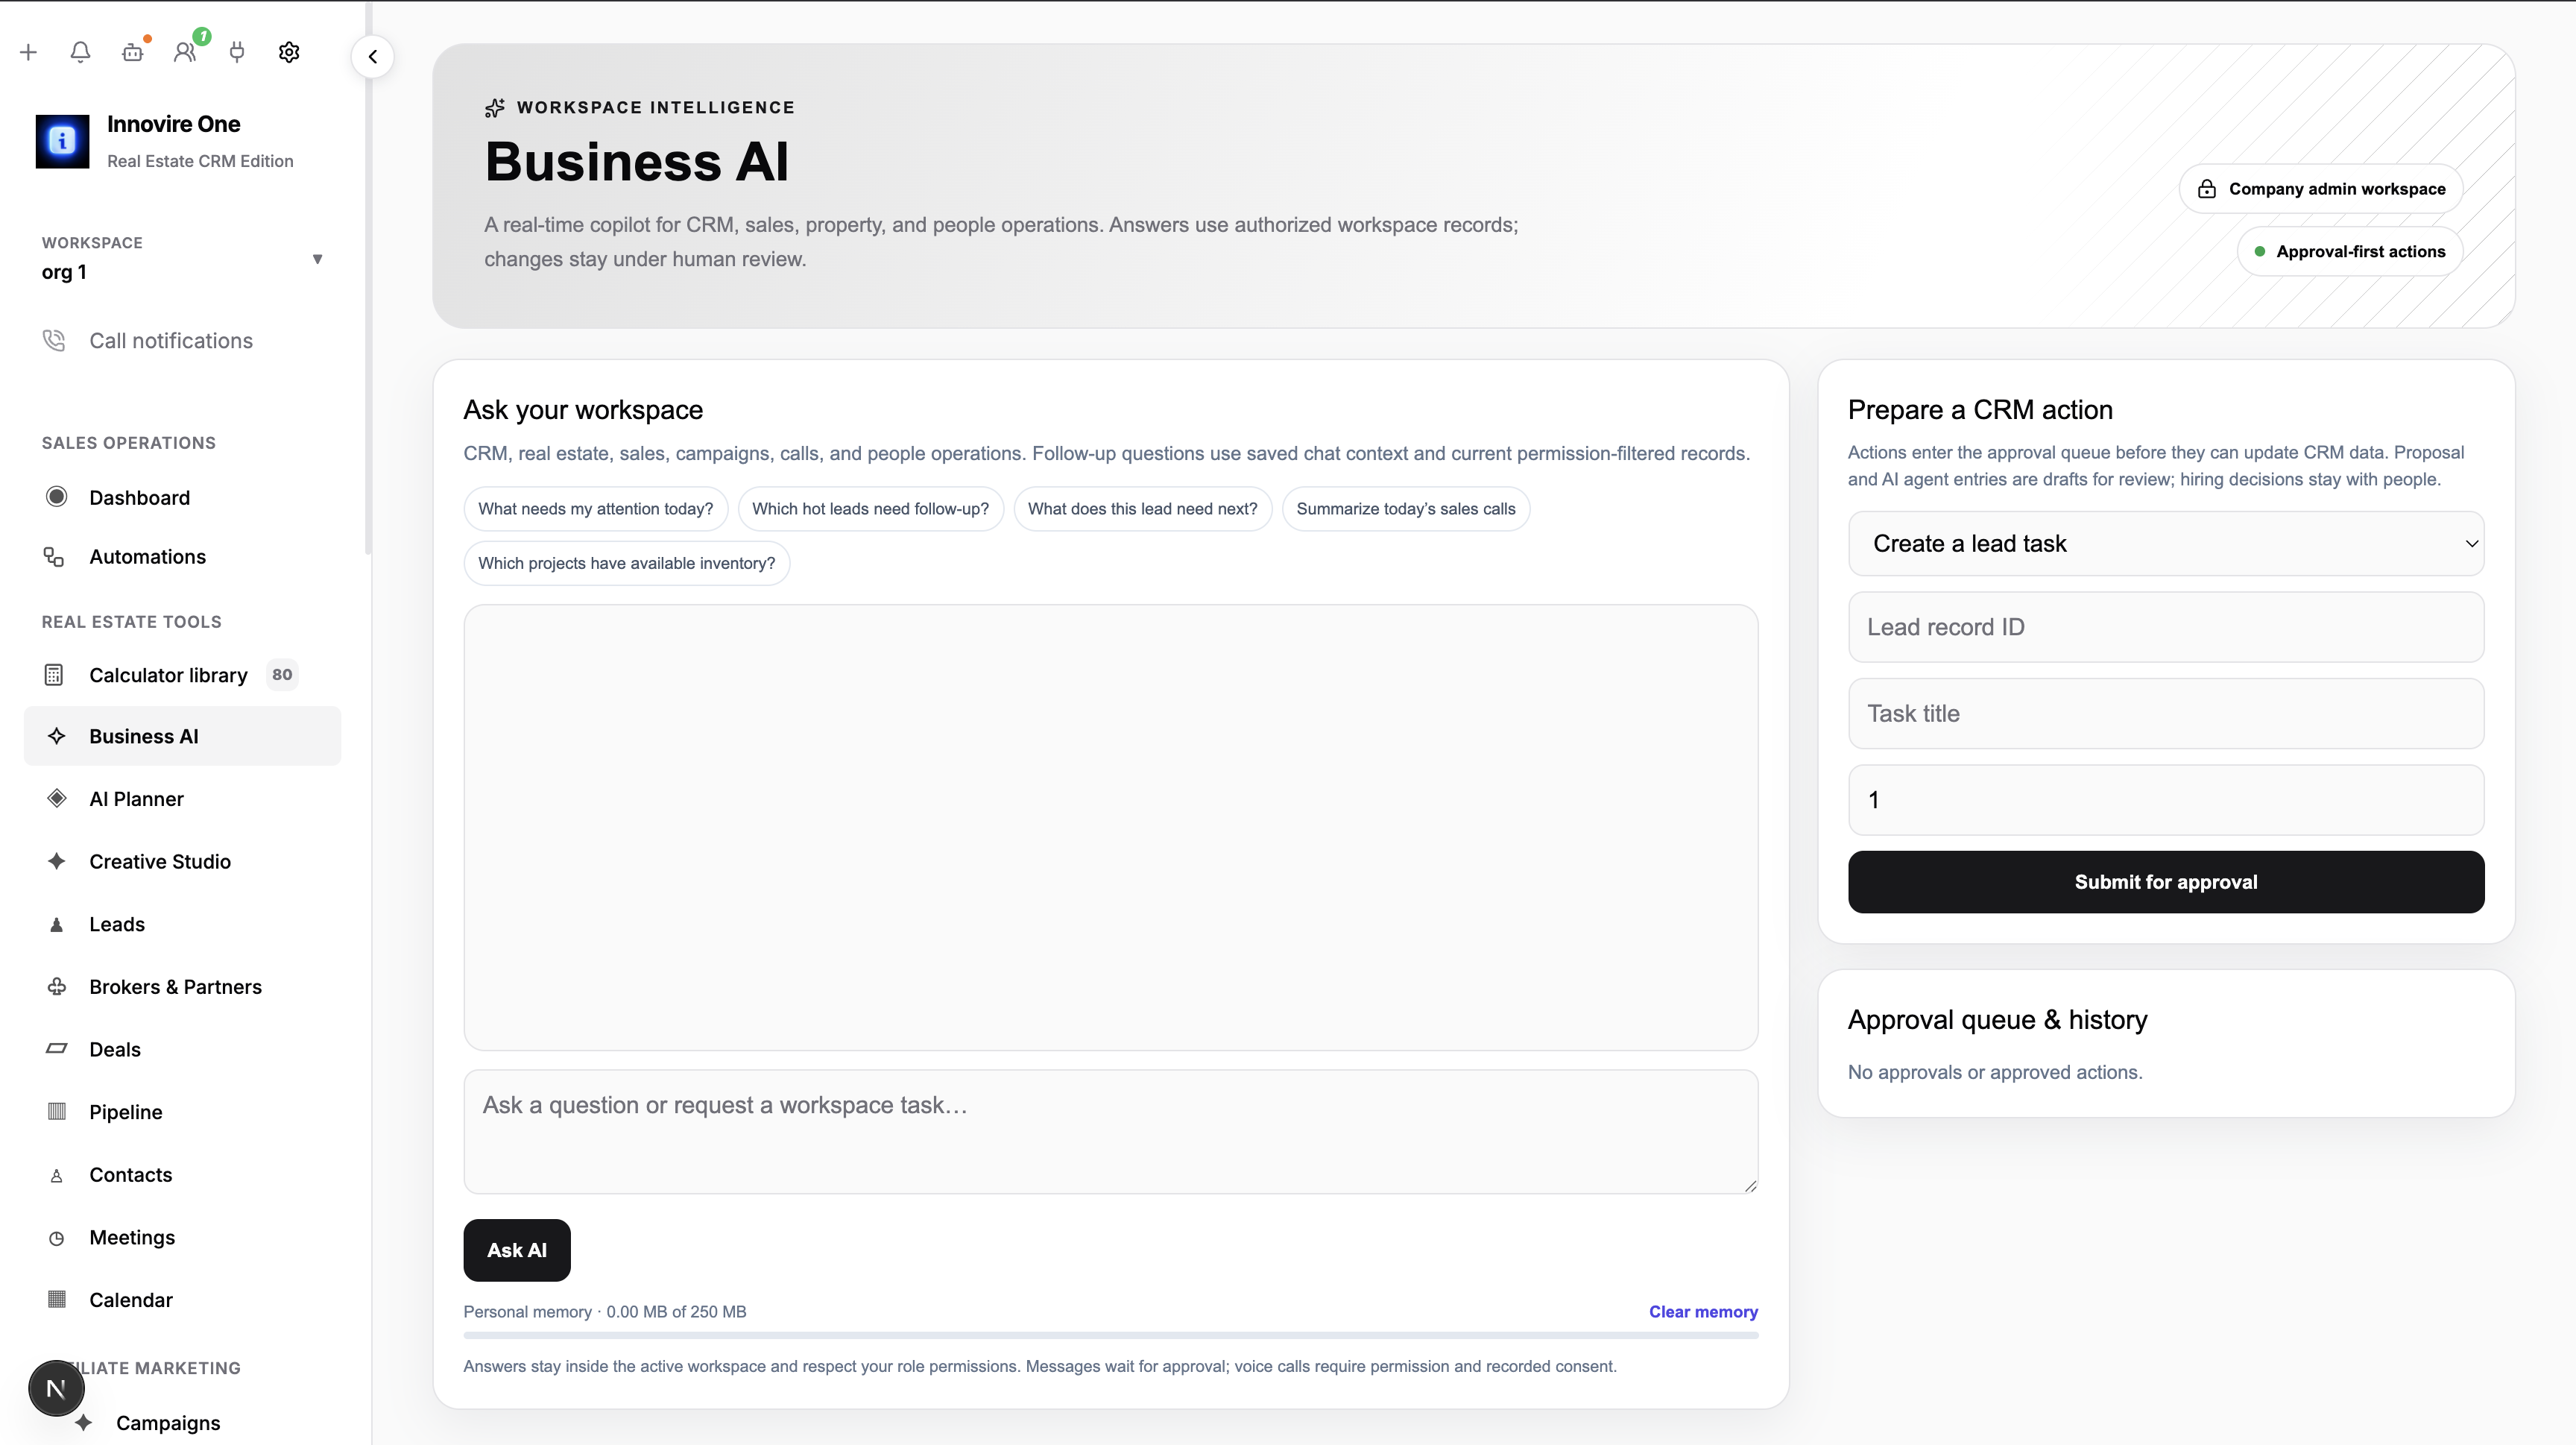This screenshot has height=1445, width=2576.
Task: Expand the org 1 workspace selector
Action: coord(183,259)
